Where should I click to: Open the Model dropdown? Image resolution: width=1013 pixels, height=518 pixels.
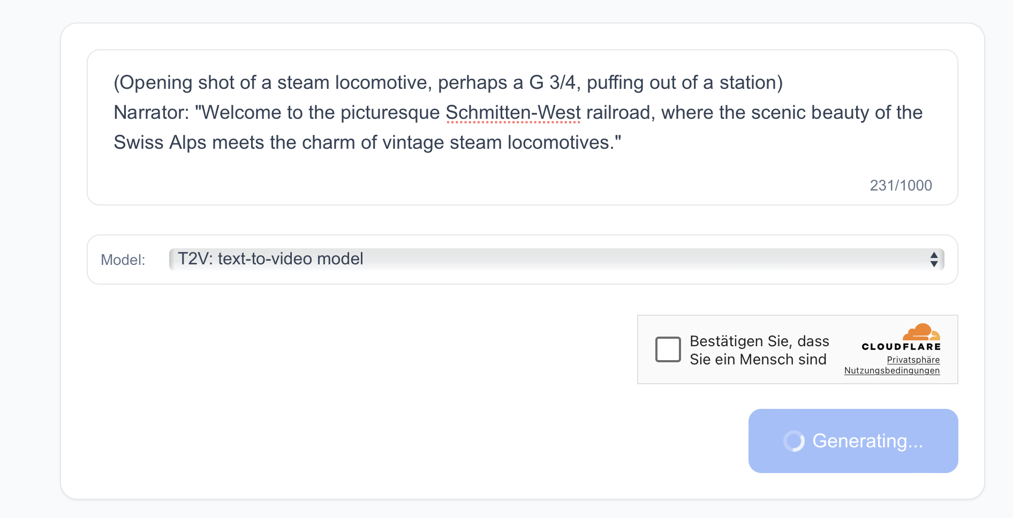[x=556, y=260]
